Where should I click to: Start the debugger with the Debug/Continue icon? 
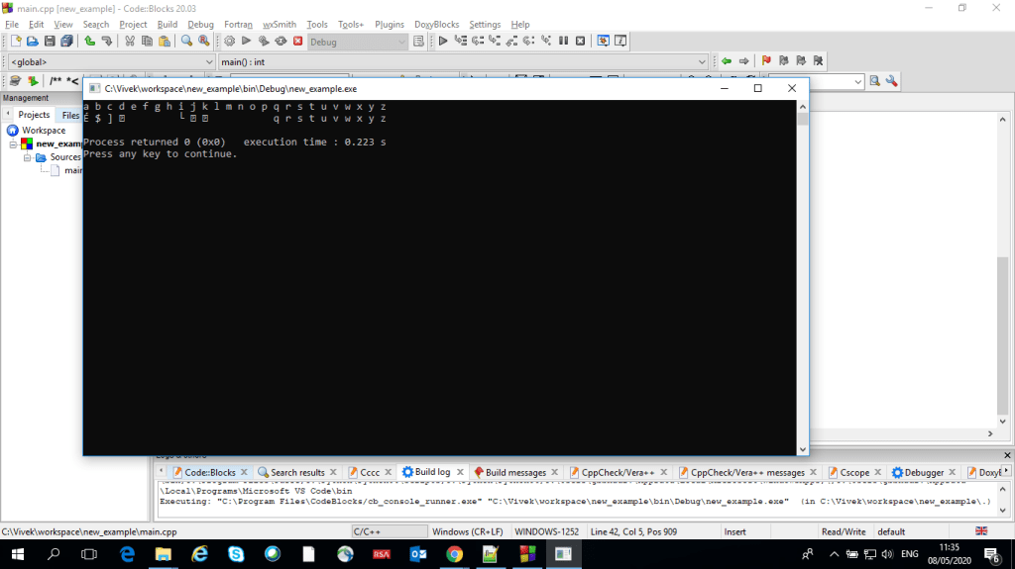coord(443,42)
